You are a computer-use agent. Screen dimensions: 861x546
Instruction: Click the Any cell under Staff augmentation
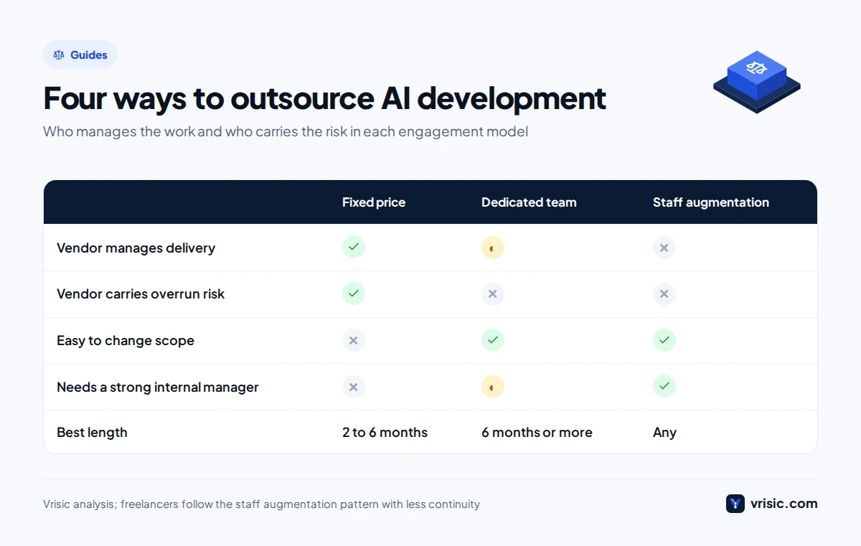tap(664, 433)
